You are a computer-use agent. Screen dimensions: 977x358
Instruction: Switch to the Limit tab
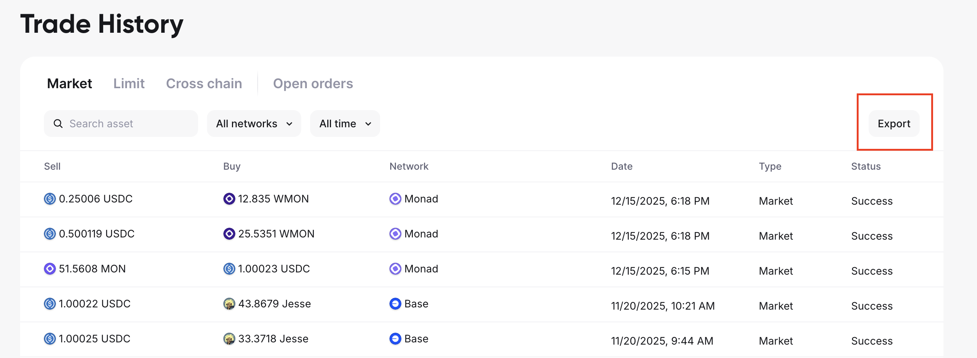[128, 83]
